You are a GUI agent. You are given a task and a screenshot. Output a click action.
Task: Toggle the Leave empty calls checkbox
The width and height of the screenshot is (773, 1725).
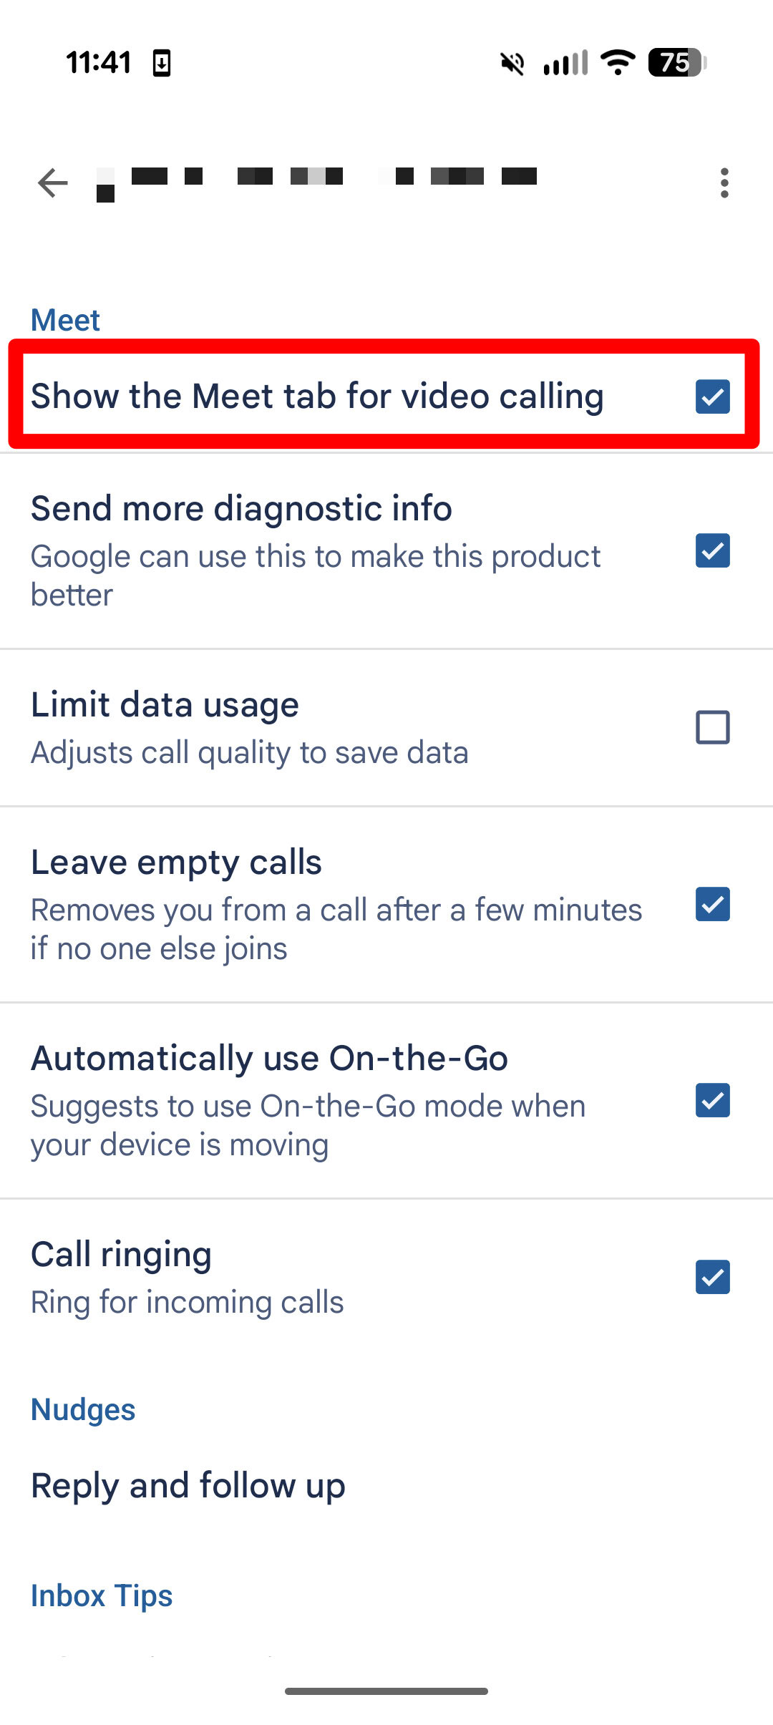coord(712,904)
